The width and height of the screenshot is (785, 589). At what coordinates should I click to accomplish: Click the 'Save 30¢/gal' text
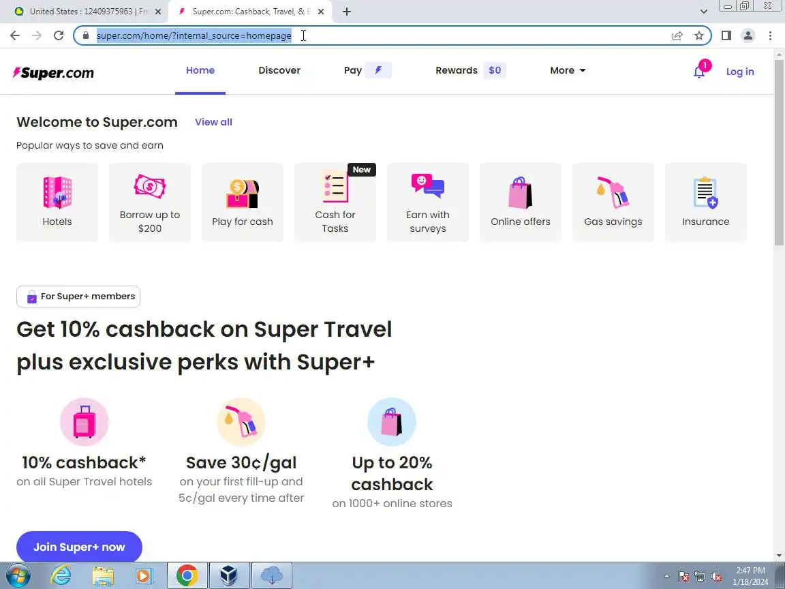pyautogui.click(x=241, y=462)
